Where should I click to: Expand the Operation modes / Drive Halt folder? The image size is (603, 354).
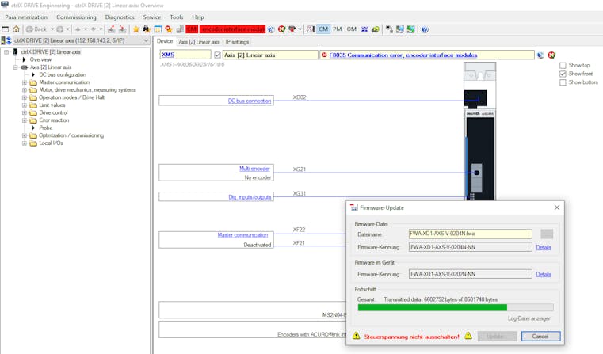tap(25, 97)
